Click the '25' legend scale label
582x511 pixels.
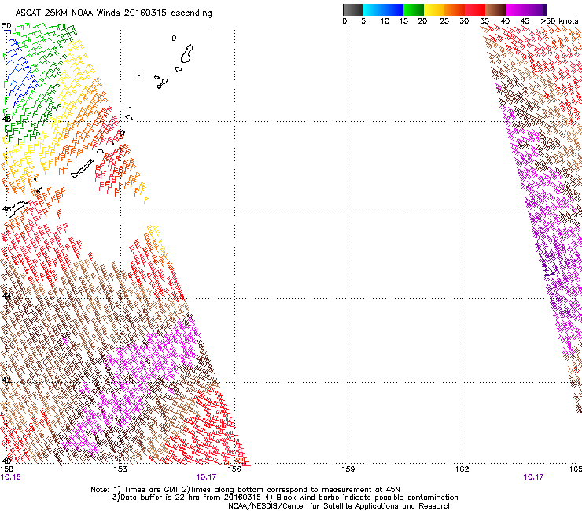[444, 20]
